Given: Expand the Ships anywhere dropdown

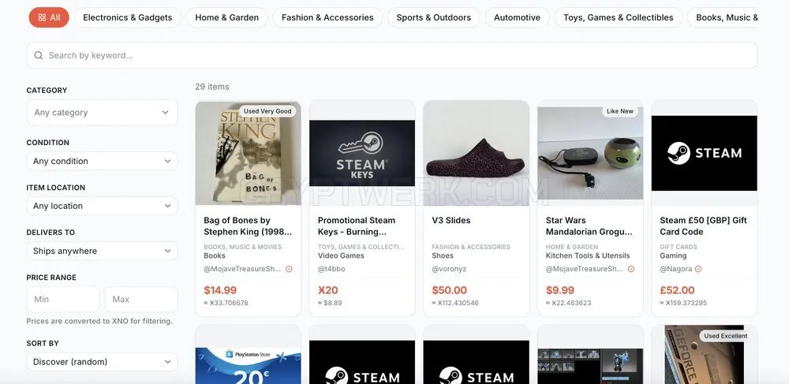Looking at the screenshot, I should [102, 251].
